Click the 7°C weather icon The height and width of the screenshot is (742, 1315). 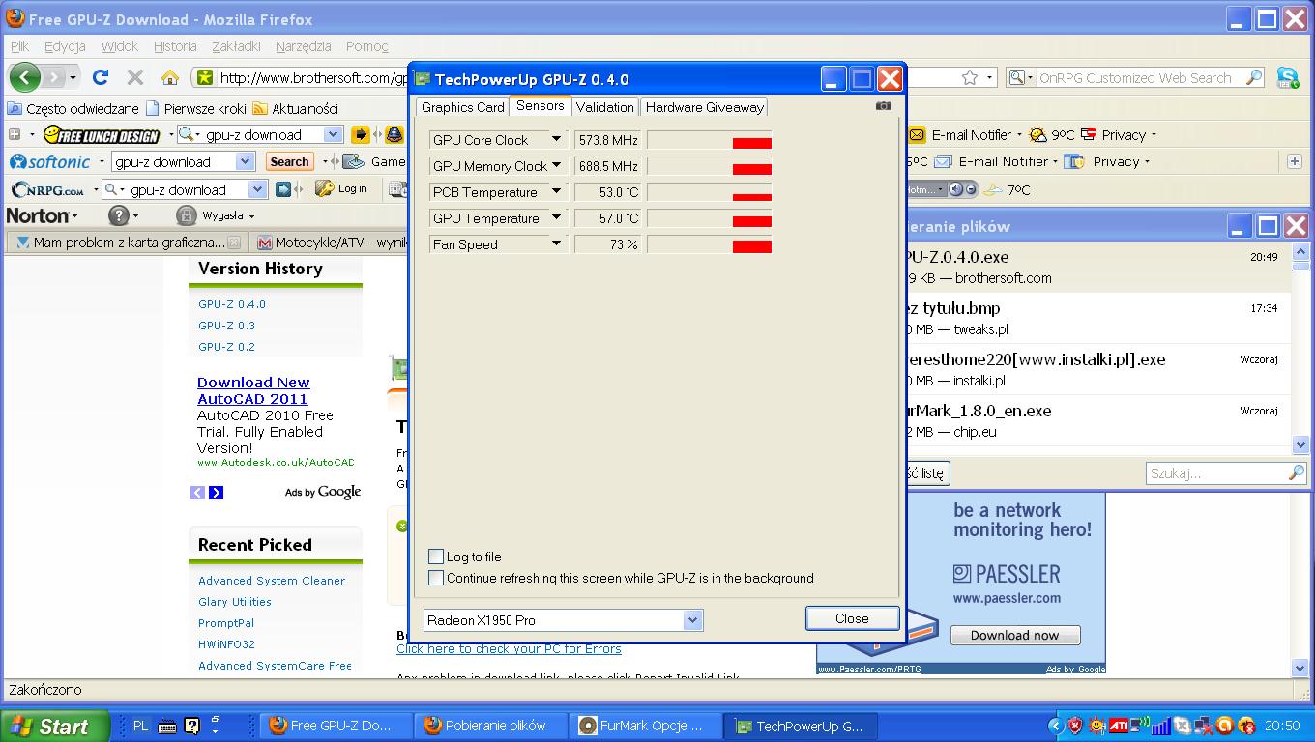click(992, 189)
